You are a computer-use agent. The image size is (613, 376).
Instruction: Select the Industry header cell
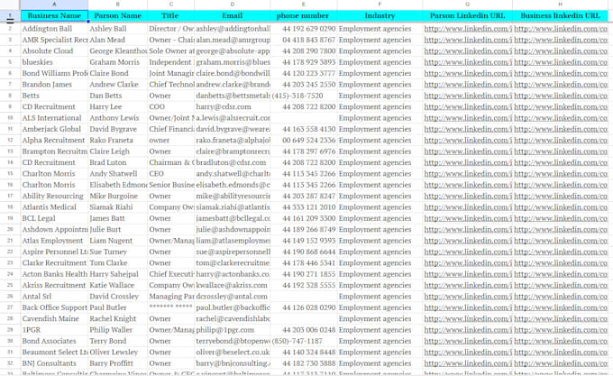380,16
